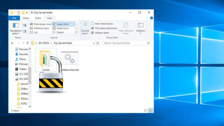The height and width of the screenshot is (126, 224).
Task: Toggle File name extensions checkbox
Action: click(x=92, y=28)
